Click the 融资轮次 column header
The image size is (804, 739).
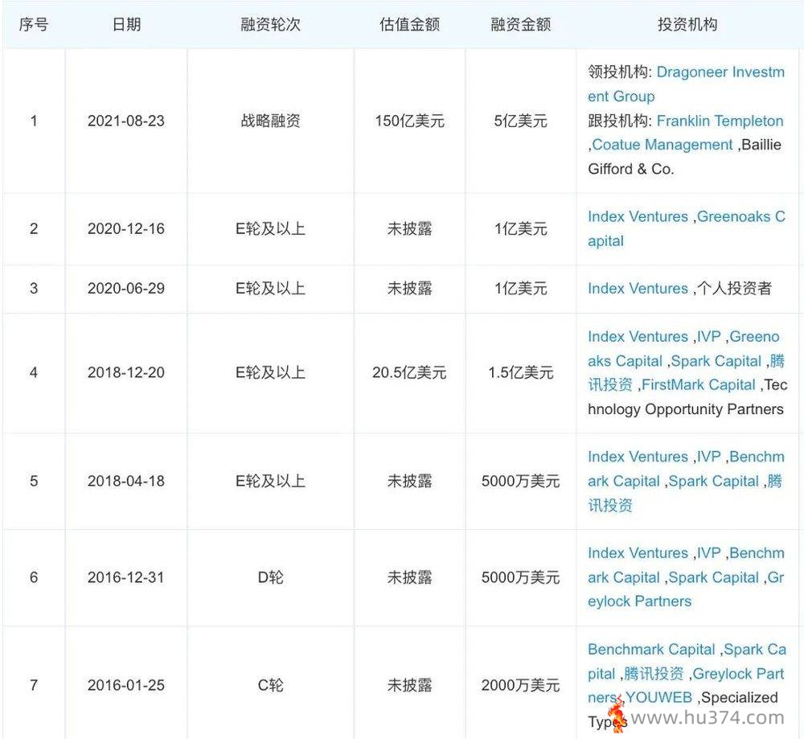coord(271,24)
